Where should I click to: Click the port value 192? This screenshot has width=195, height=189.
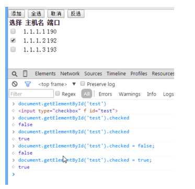click(x=52, y=40)
